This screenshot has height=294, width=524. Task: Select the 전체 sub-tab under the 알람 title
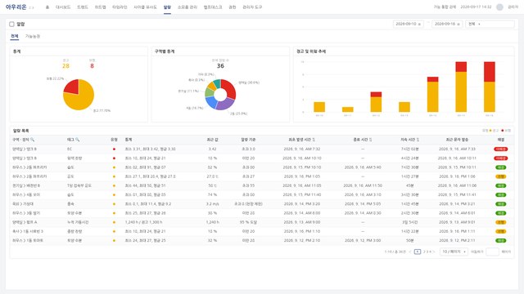click(x=15, y=36)
